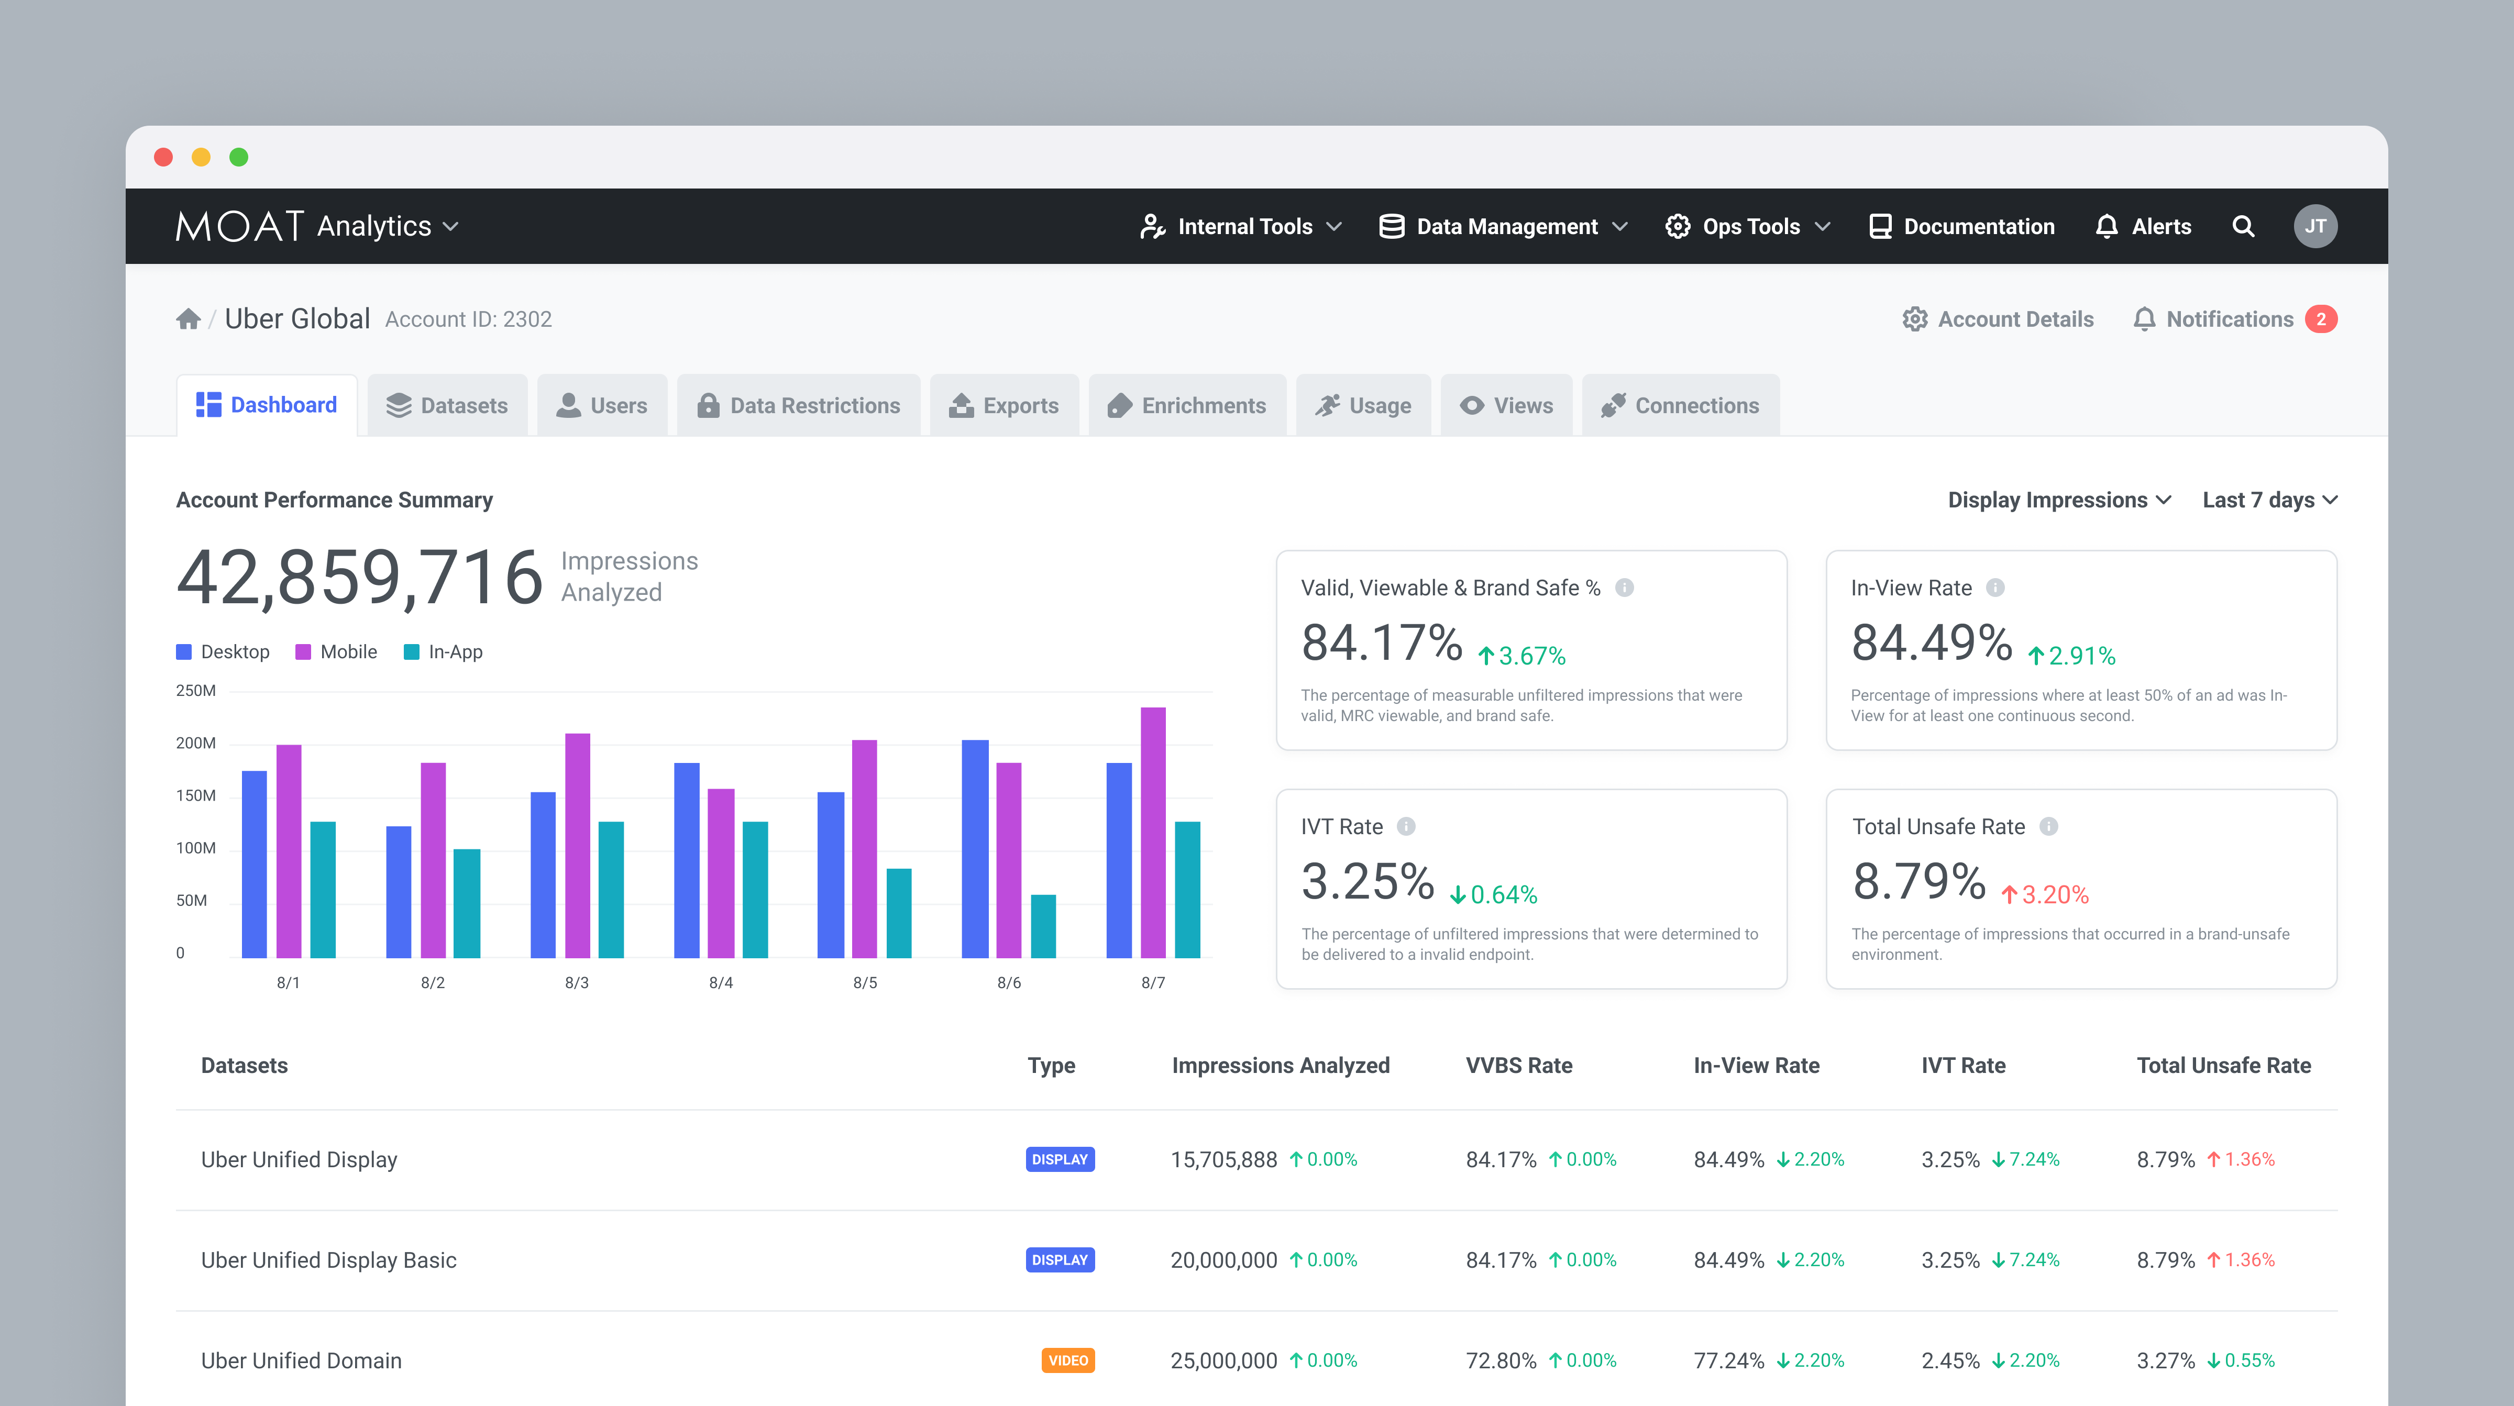Viewport: 2514px width, 1406px height.
Task: Click the 8/7 Mobile purple bar
Action: [1153, 832]
